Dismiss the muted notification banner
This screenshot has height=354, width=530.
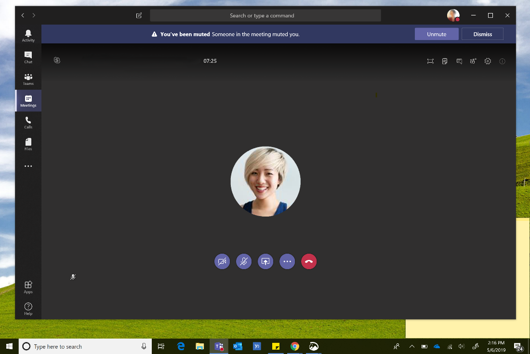[482, 34]
